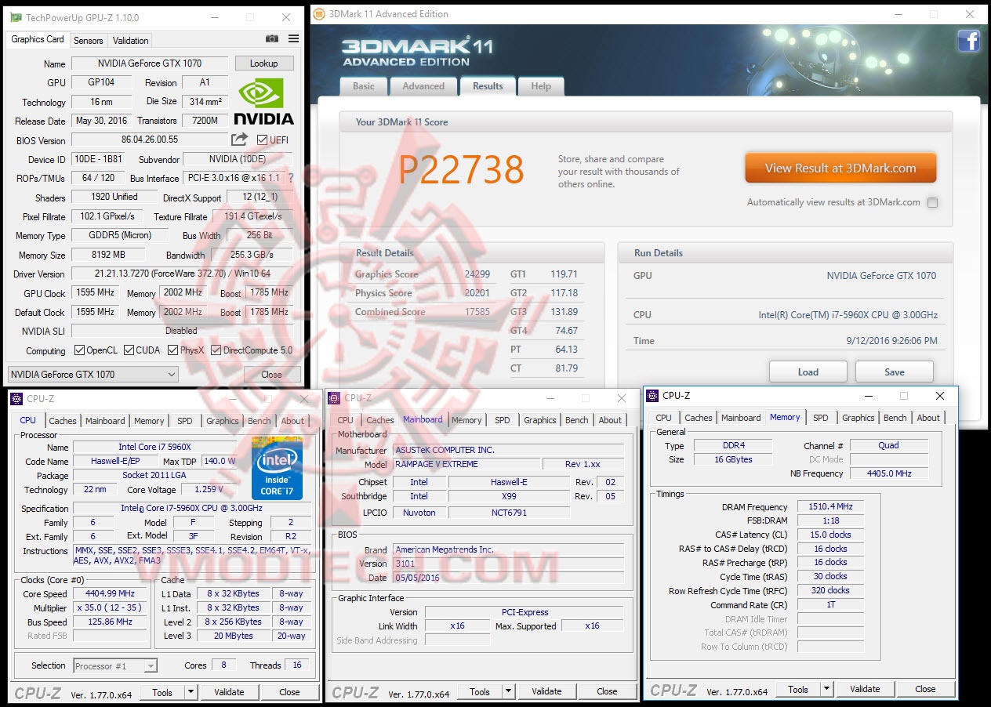
Task: Click the GPU-Z title bar app icon
Action: (x=15, y=17)
